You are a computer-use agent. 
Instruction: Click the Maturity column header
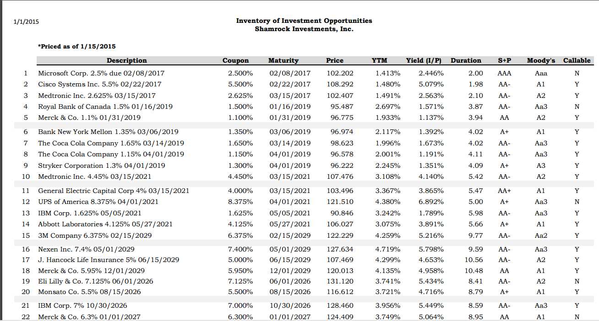pyautogui.click(x=283, y=60)
